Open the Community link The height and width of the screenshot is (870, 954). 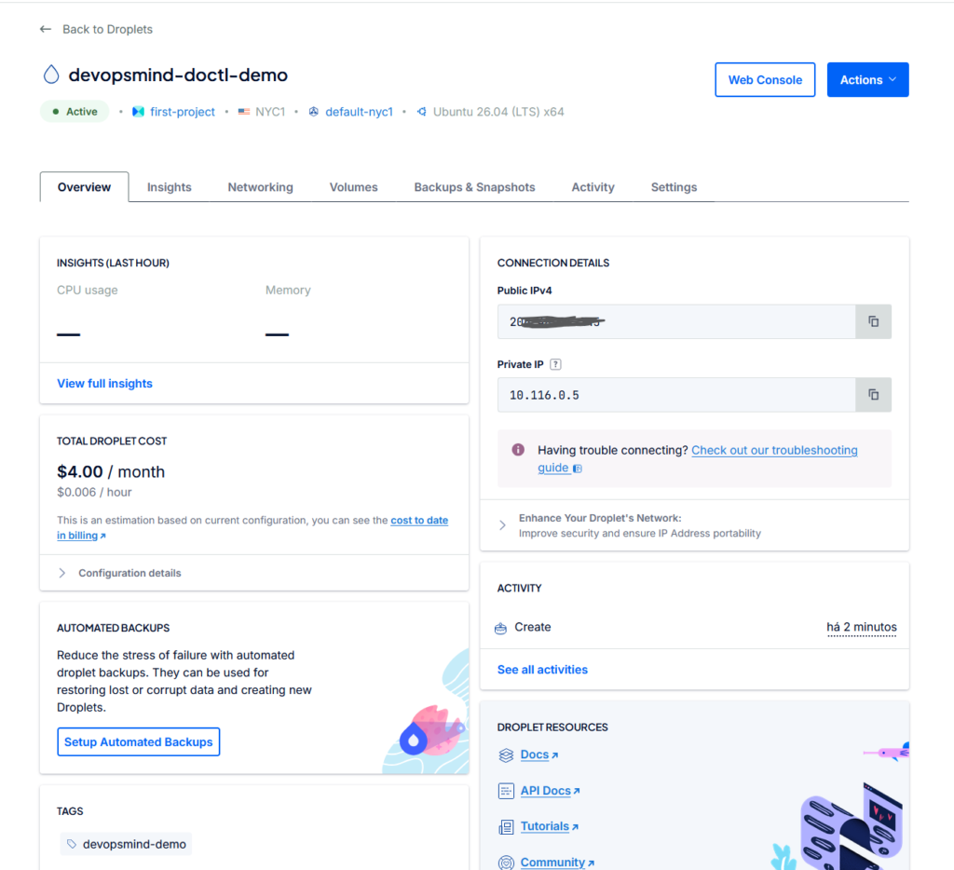557,863
